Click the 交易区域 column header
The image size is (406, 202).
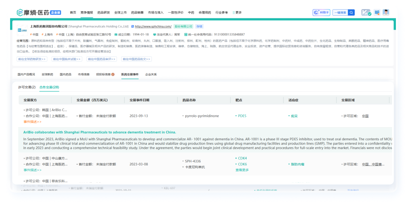point(348,100)
